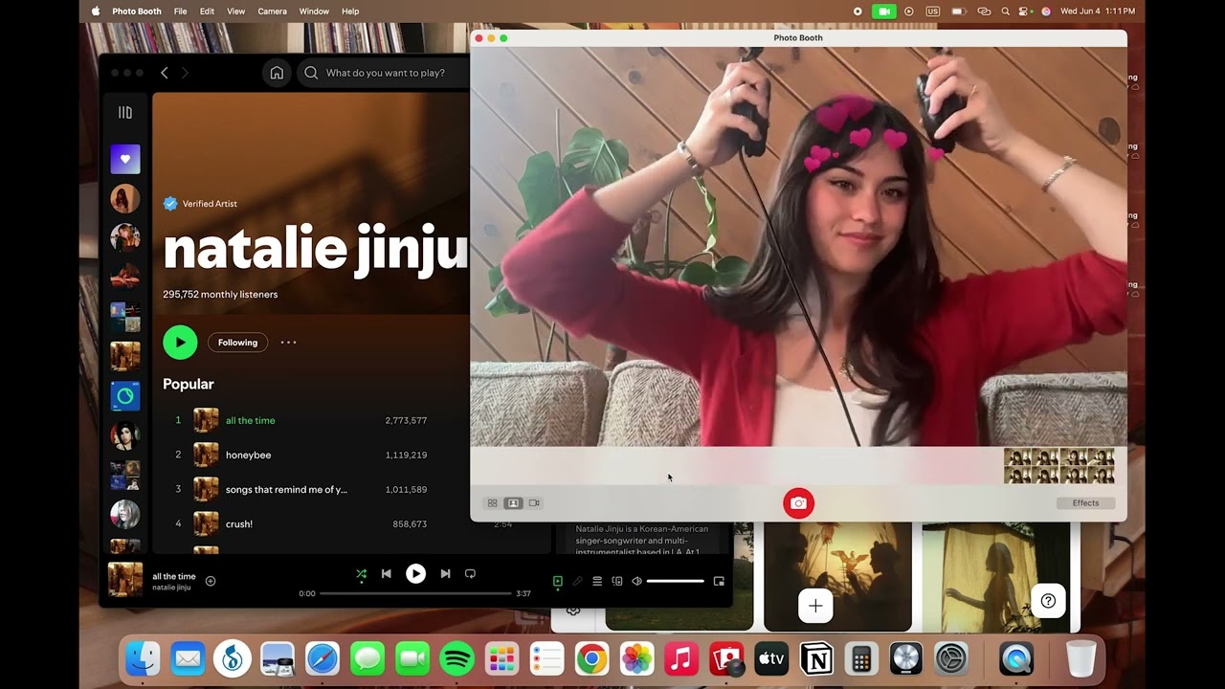Select "songs that remind me of y..." track
Image resolution: width=1225 pixels, height=689 pixels.
pyautogui.click(x=286, y=489)
